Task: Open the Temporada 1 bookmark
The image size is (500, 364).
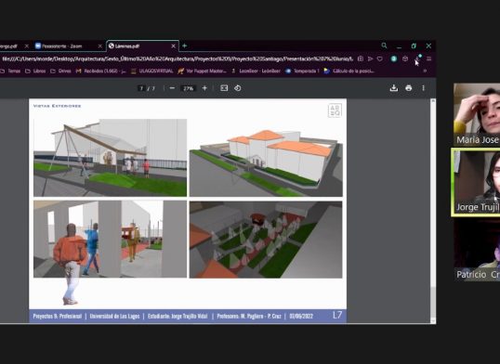Action: (302, 71)
